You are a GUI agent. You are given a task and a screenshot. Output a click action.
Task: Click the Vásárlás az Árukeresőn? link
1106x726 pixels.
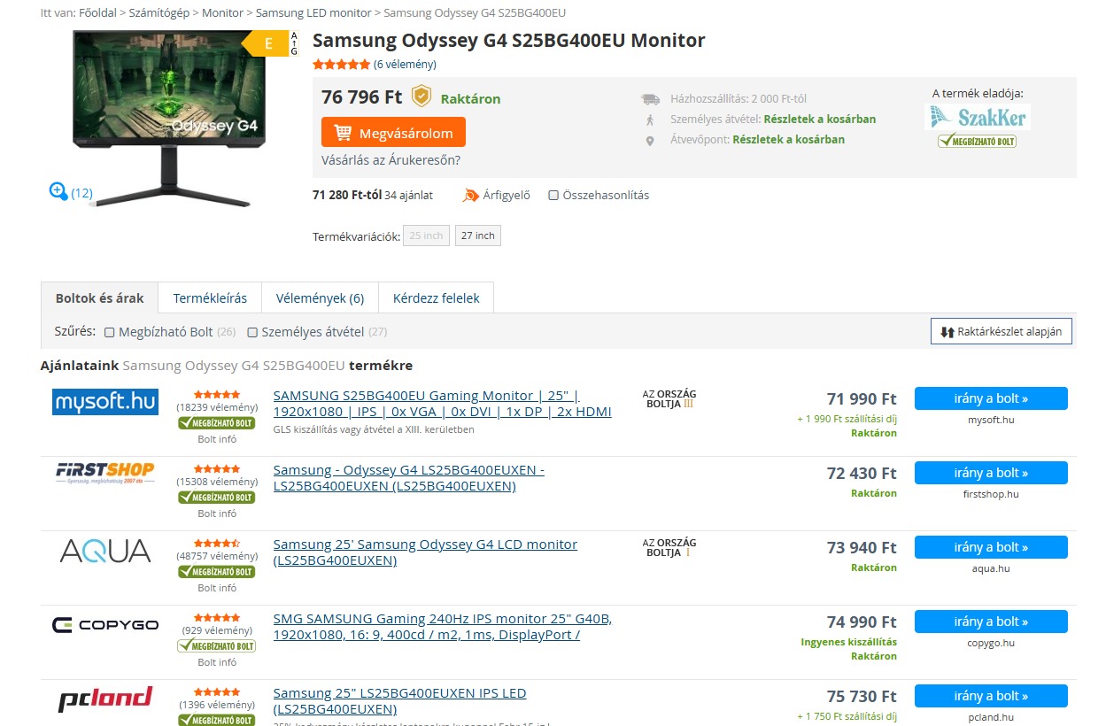point(391,160)
